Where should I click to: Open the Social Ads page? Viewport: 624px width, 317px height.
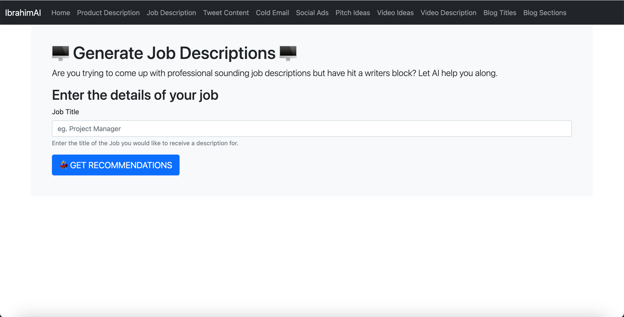(312, 13)
